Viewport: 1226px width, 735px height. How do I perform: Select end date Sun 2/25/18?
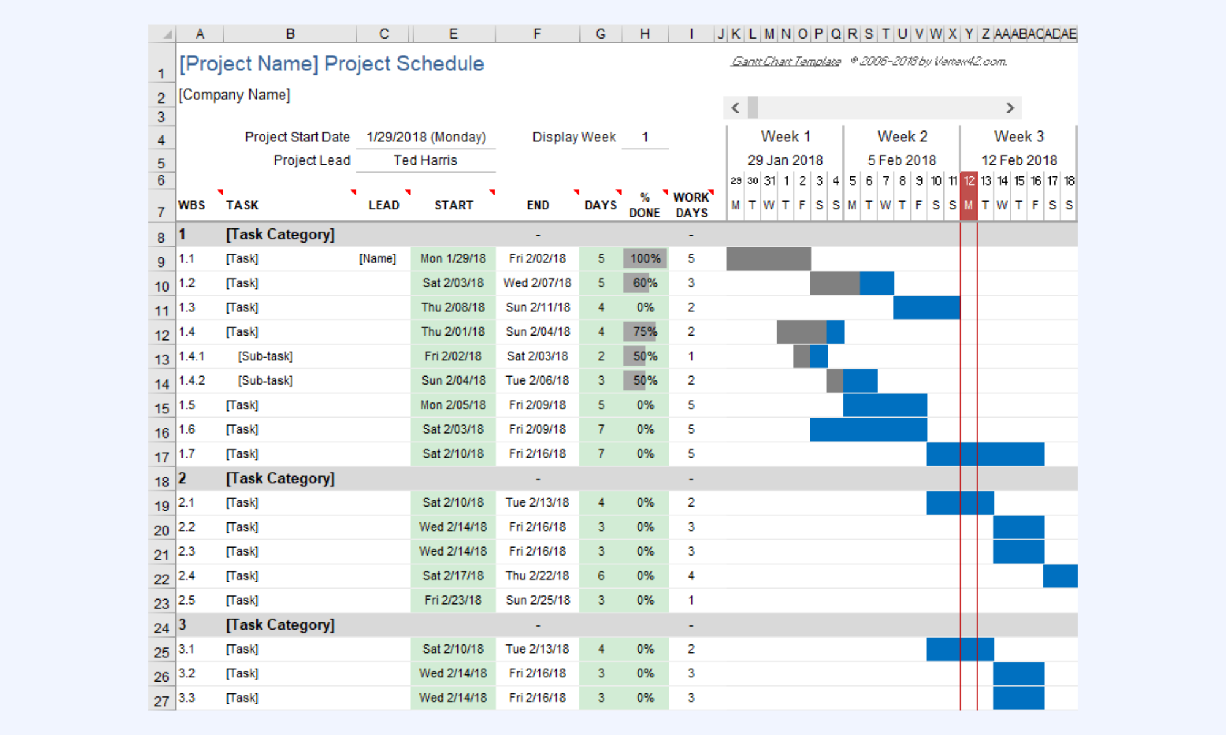[538, 600]
